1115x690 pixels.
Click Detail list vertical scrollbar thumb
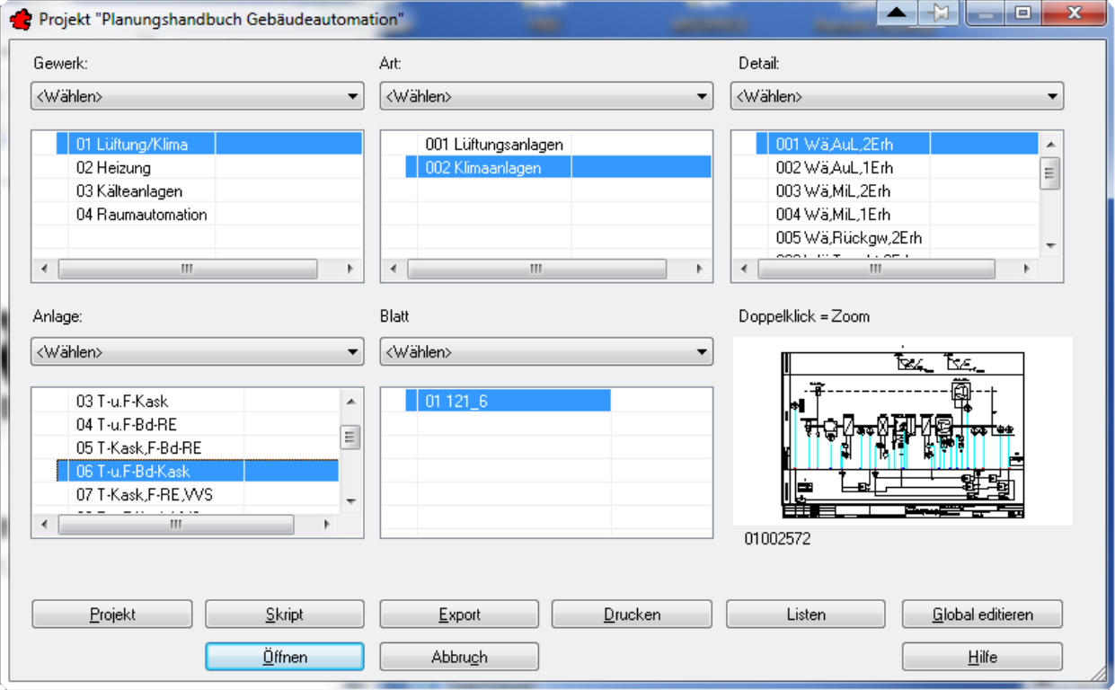pos(1051,172)
